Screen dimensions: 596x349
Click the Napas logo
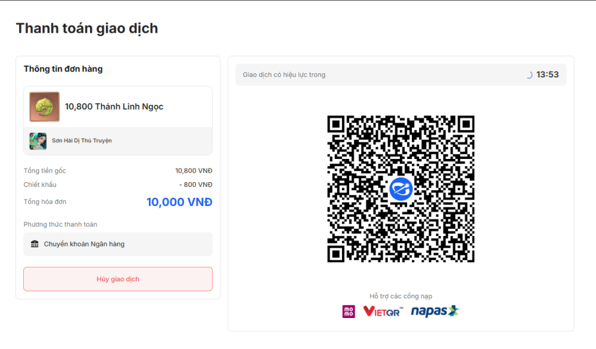tap(435, 311)
